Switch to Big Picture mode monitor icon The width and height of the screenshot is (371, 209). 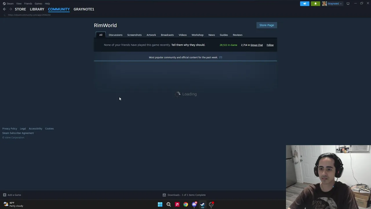348,3
